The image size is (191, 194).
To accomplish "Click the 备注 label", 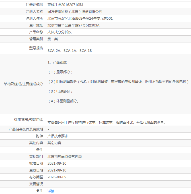I will coord(40,150).
